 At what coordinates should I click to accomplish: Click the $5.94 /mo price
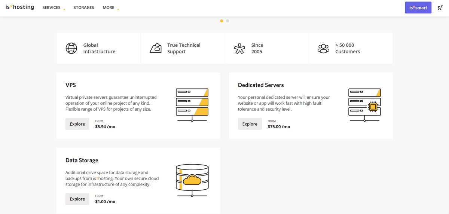pos(105,127)
